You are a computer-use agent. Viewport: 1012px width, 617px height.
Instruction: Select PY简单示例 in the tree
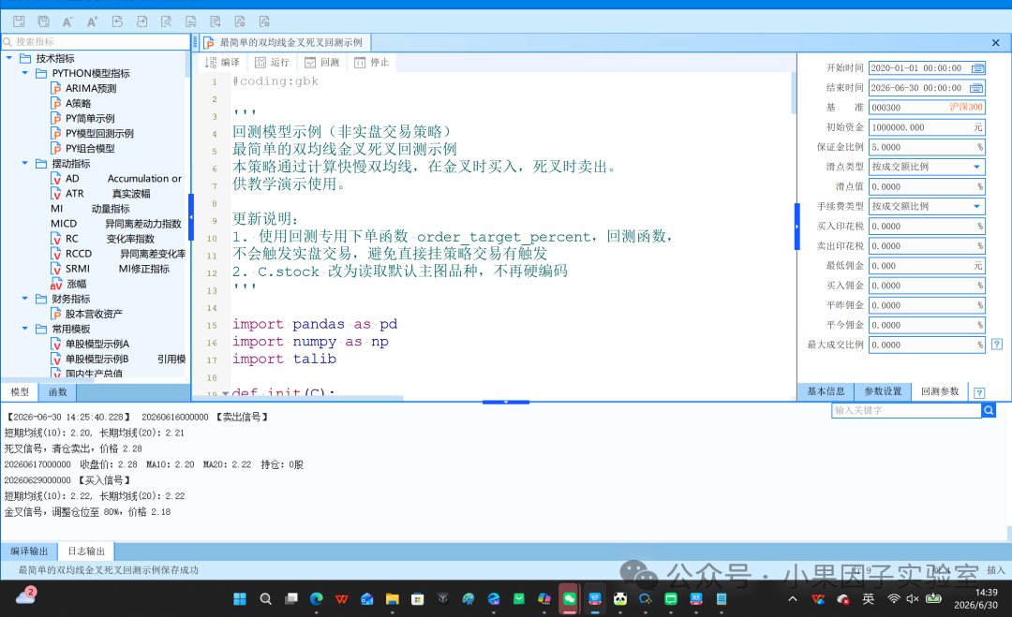click(x=82, y=119)
